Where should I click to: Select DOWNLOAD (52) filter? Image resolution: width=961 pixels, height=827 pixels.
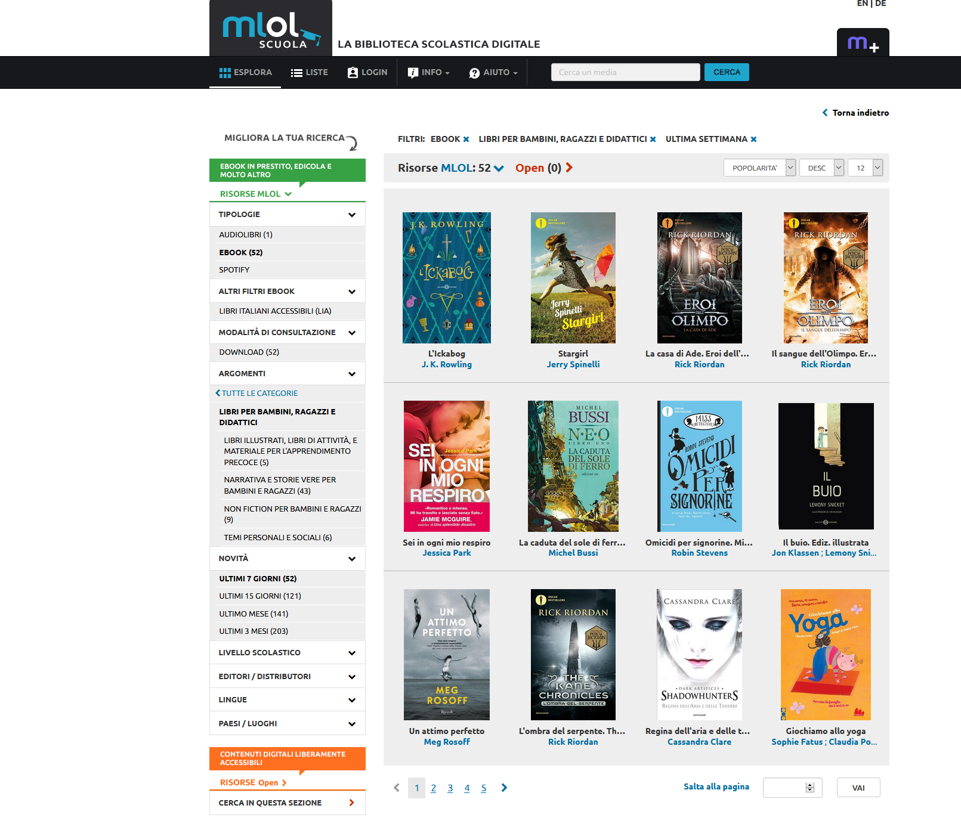point(249,352)
